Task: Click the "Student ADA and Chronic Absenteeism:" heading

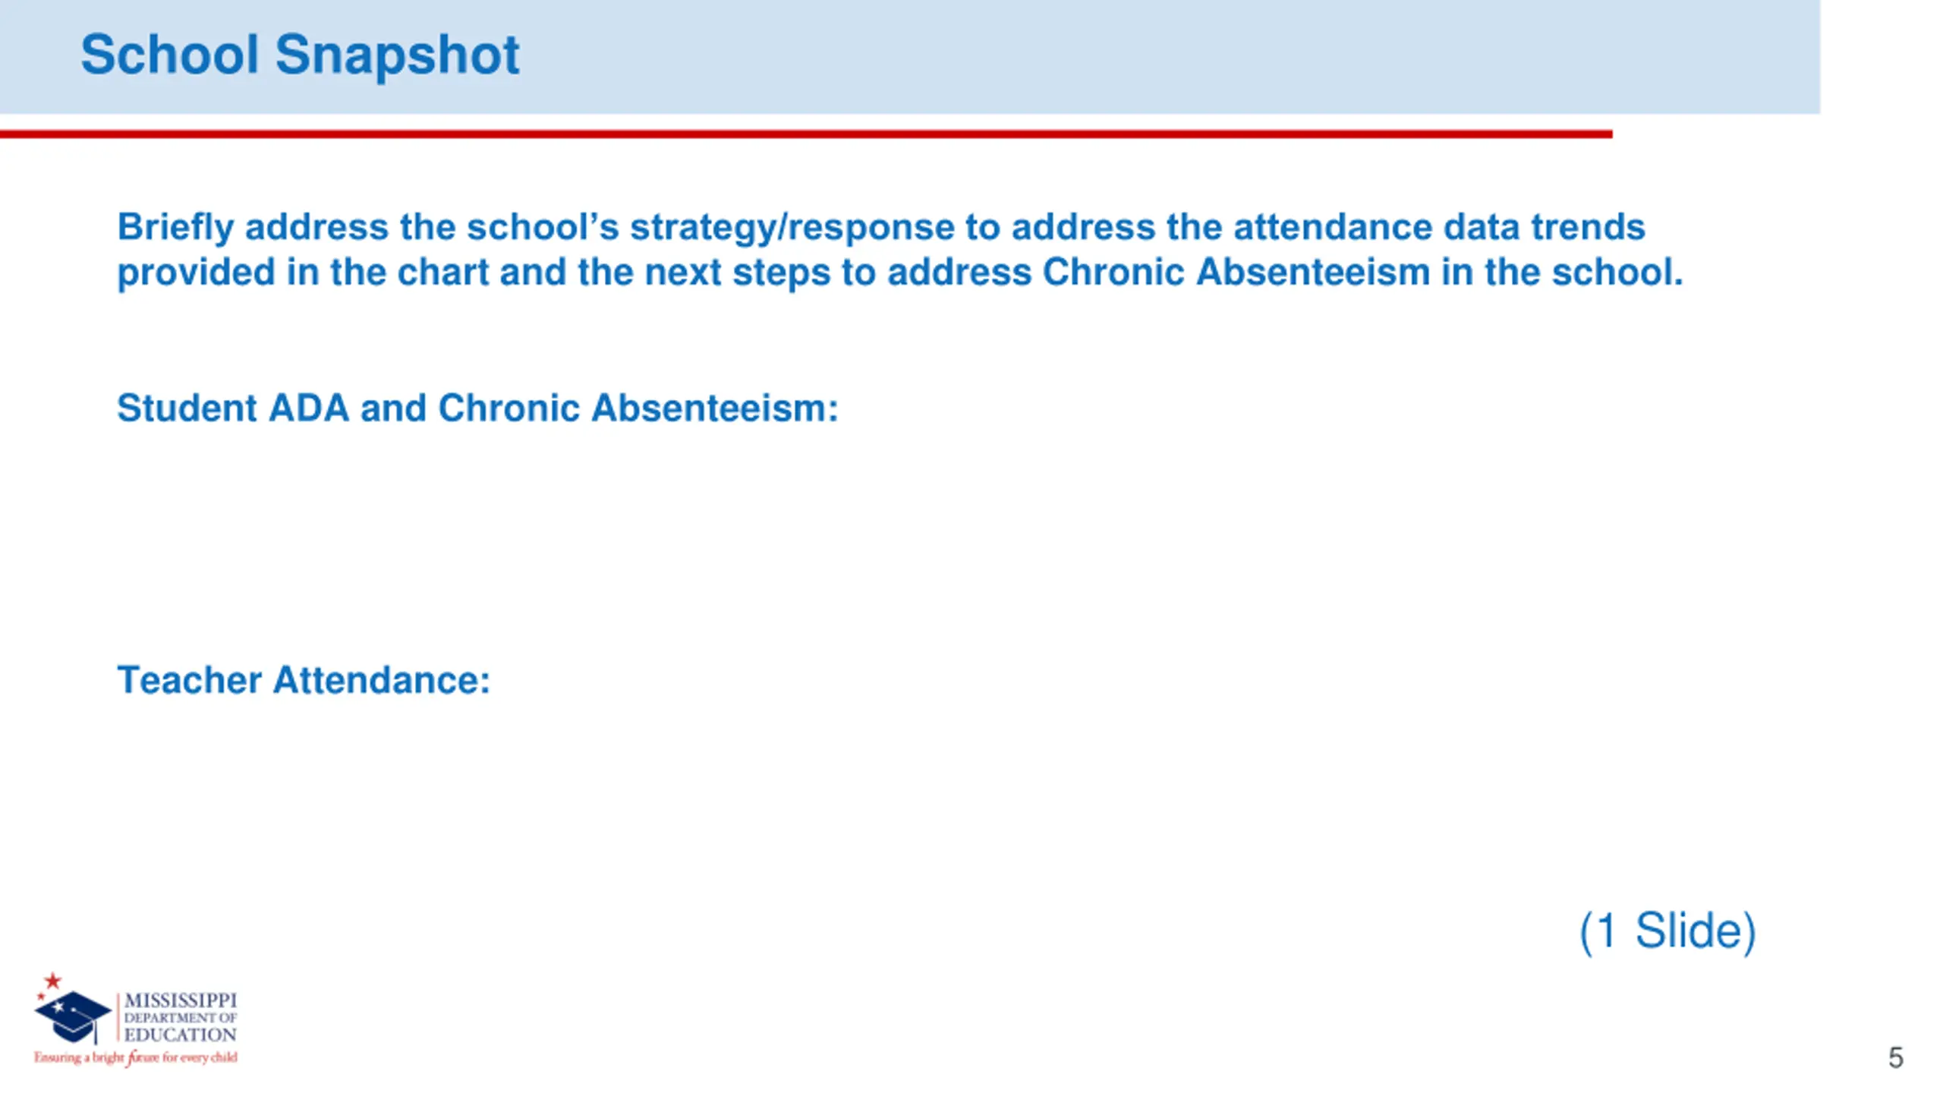Action: click(x=477, y=408)
